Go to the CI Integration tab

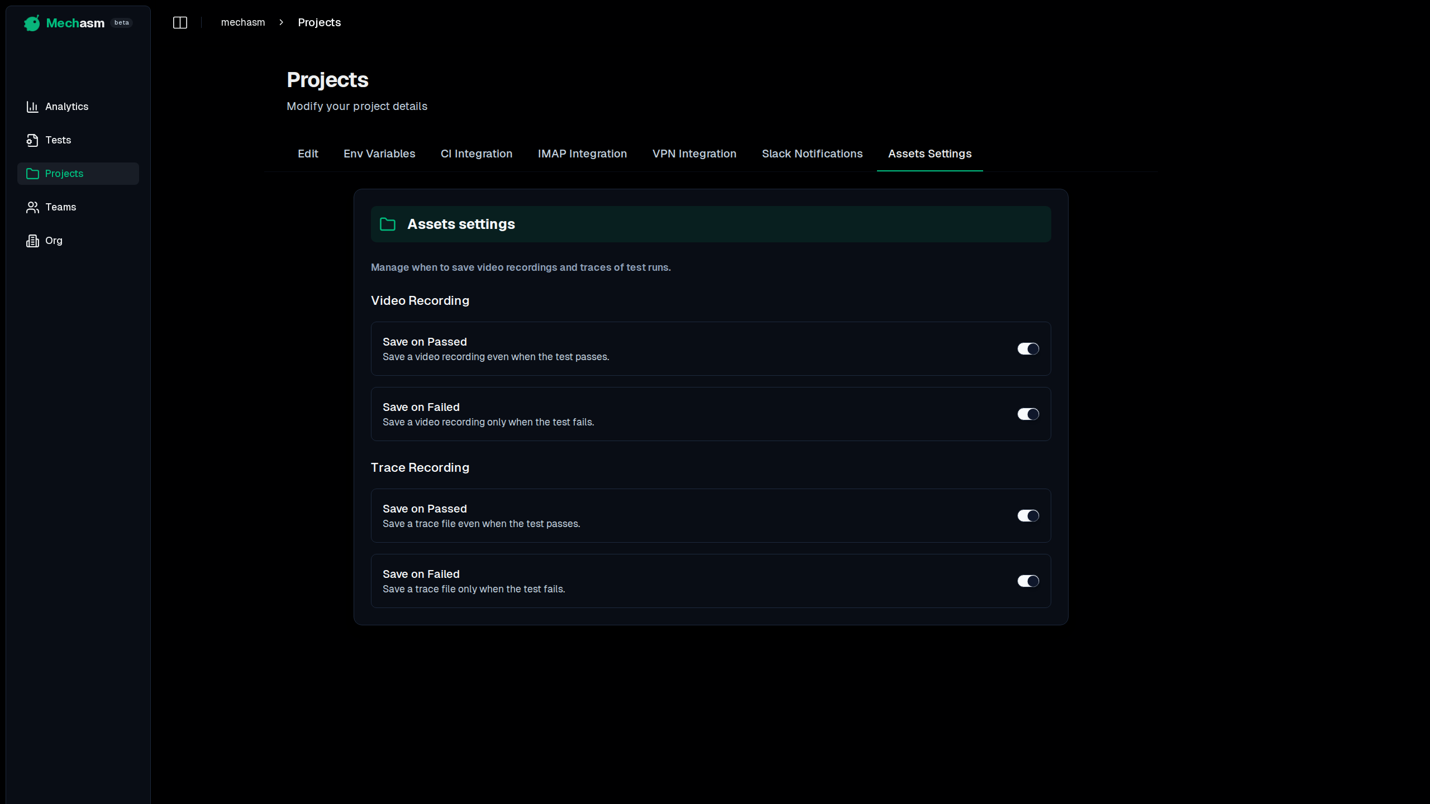(476, 154)
